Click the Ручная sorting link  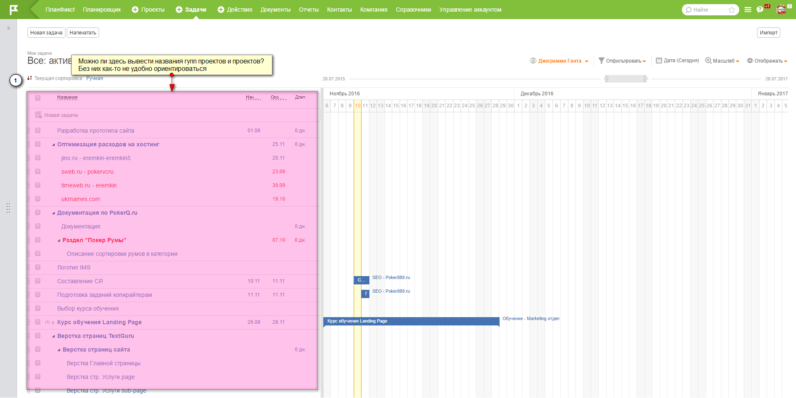[x=95, y=78]
